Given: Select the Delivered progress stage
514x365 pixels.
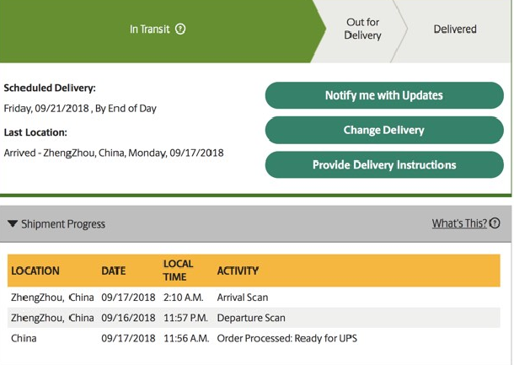Looking at the screenshot, I should click(x=455, y=30).
